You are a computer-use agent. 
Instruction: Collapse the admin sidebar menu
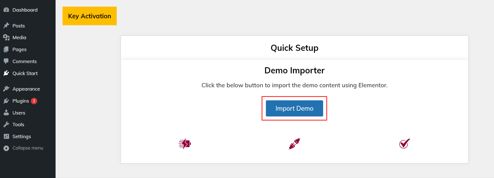[x=28, y=148]
